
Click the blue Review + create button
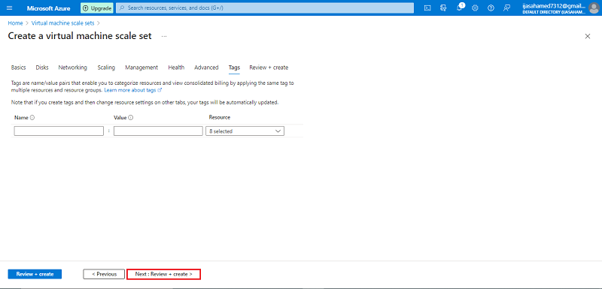coord(35,274)
